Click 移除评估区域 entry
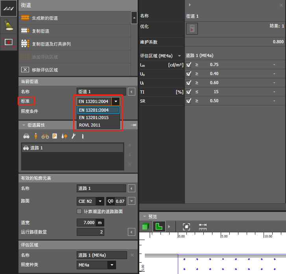 (75, 70)
